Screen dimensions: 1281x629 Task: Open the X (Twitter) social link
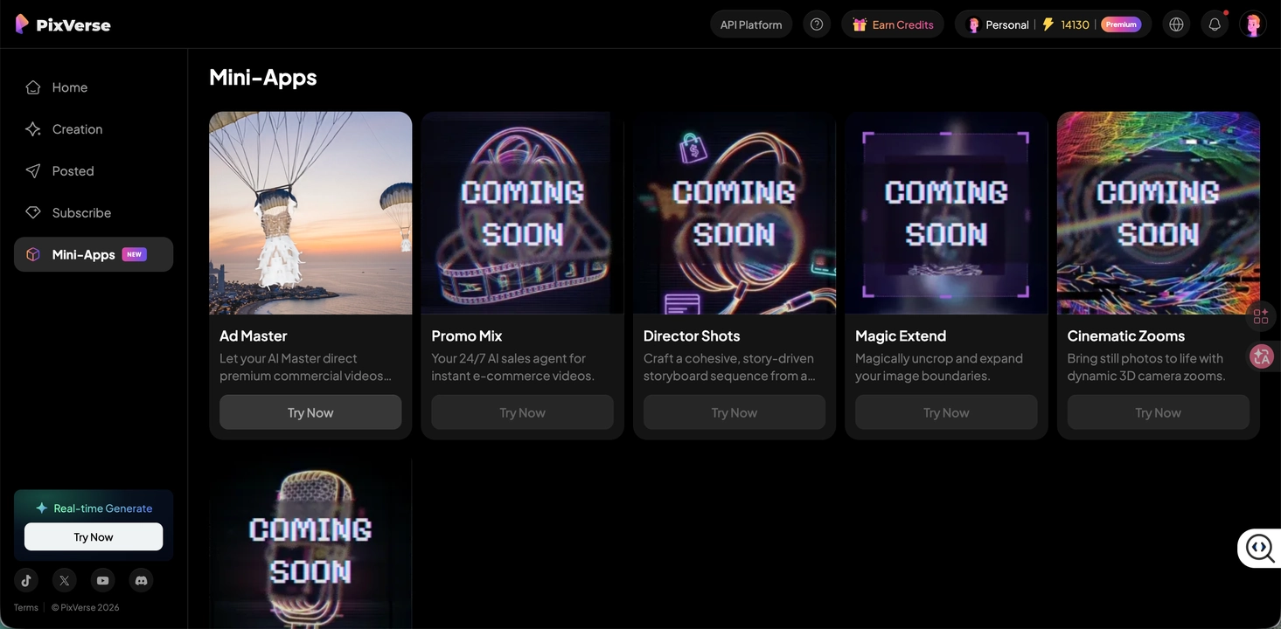[64, 580]
